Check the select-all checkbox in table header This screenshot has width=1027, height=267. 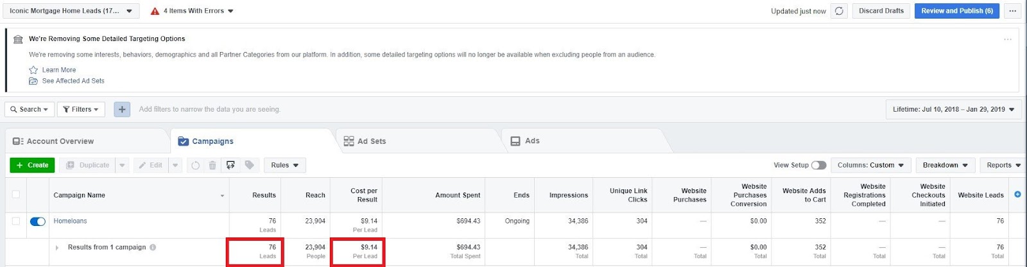coord(16,194)
